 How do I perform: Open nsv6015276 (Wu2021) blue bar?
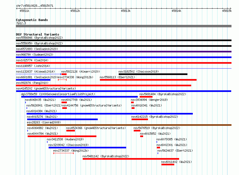62,119
